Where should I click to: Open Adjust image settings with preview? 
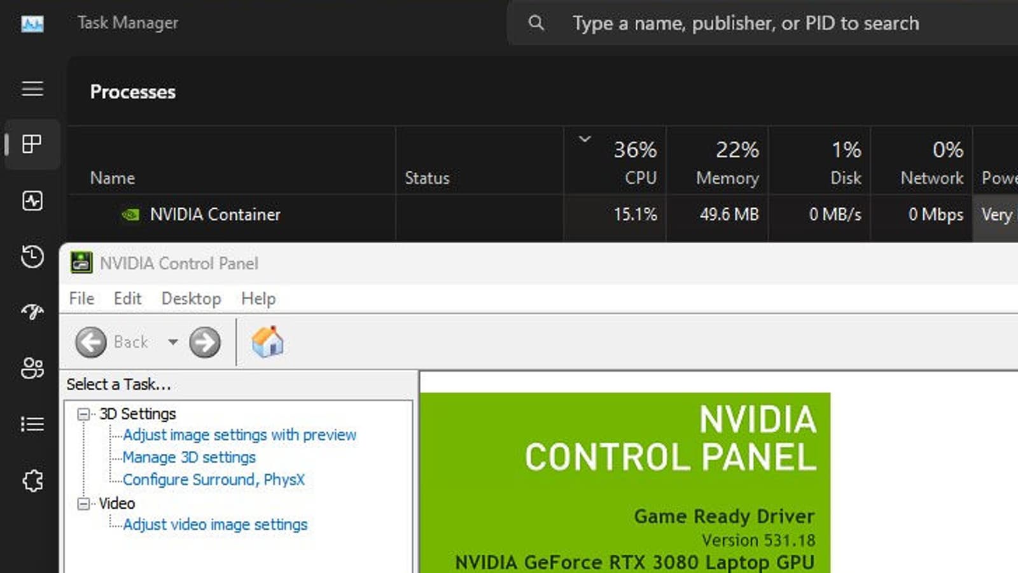(x=239, y=435)
